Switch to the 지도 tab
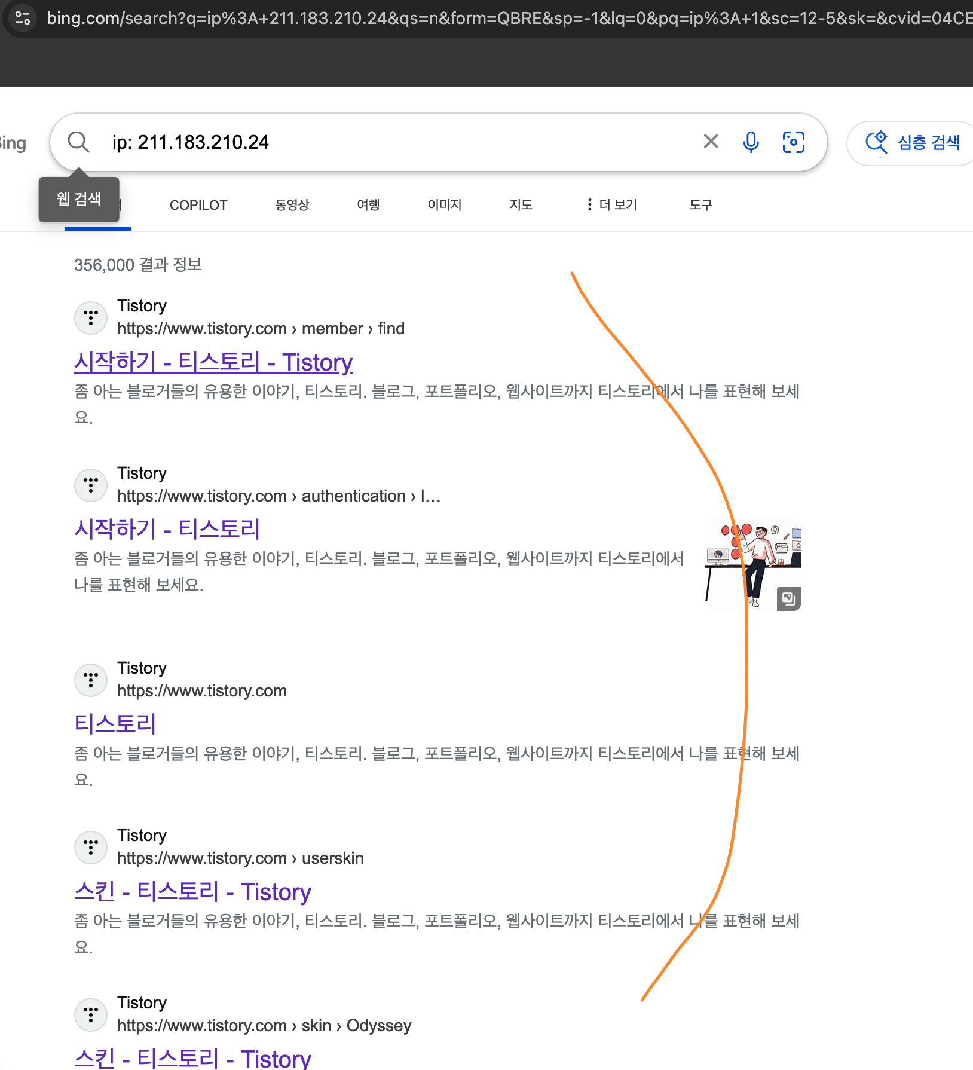This screenshot has width=973, height=1070. (521, 205)
